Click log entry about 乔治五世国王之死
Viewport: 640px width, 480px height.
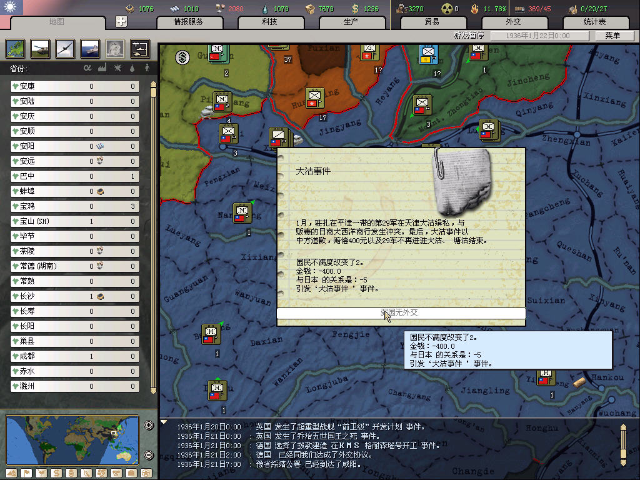(x=278, y=436)
